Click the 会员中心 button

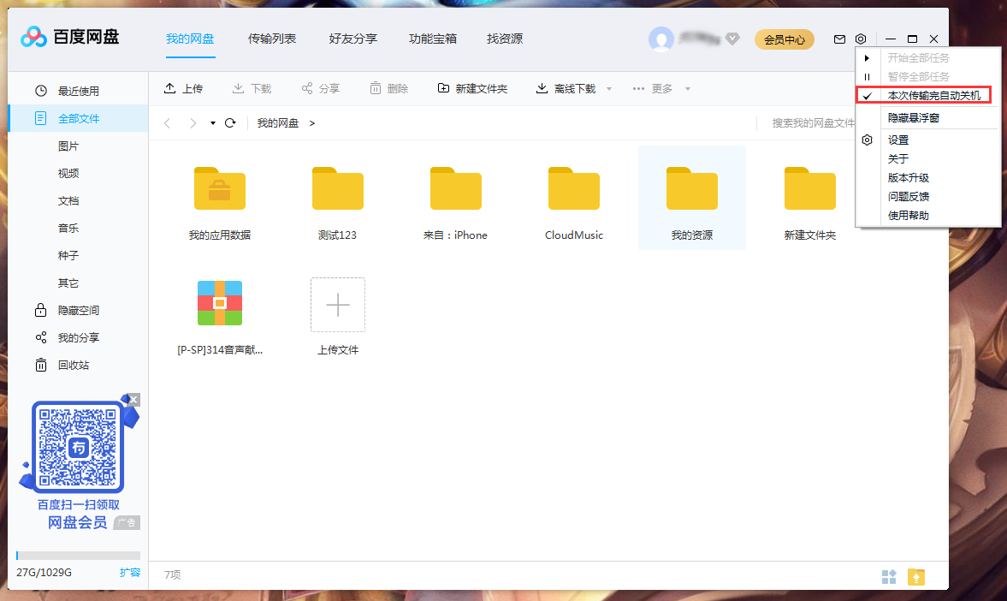coord(784,39)
